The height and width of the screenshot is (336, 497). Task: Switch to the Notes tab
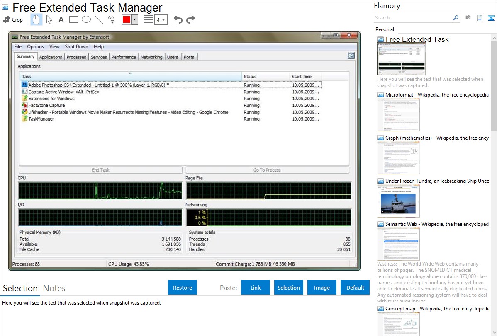click(x=54, y=288)
